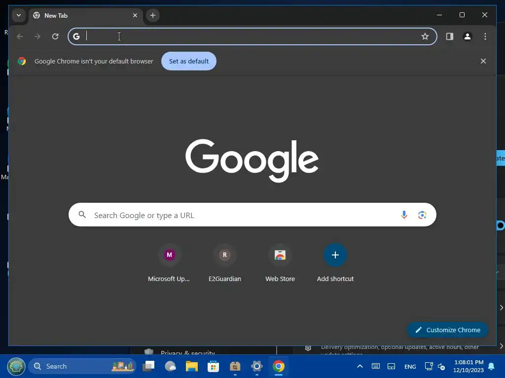Image resolution: width=505 pixels, height=378 pixels.
Task: Switch input language ENG
Action: click(x=410, y=366)
